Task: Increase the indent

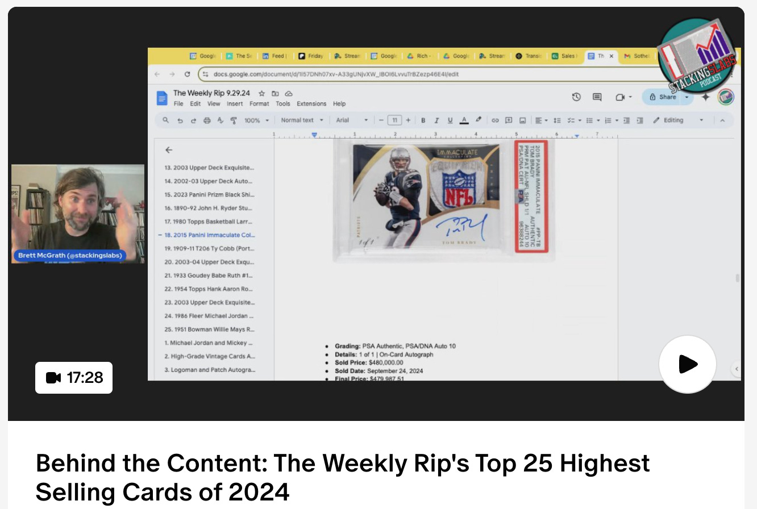Action: 640,120
